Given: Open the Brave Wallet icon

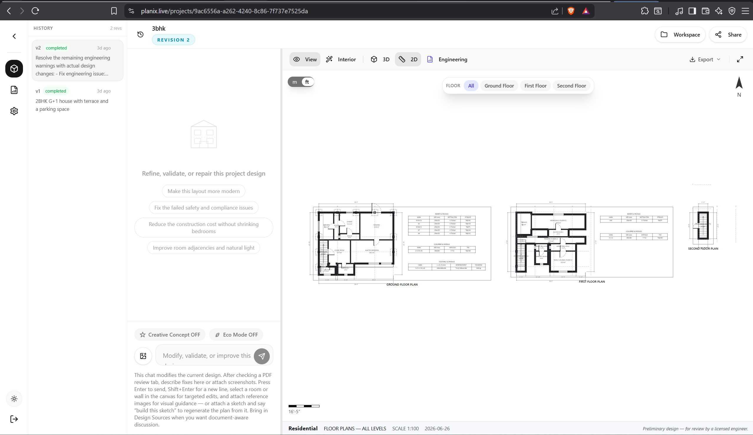Looking at the screenshot, I should (x=705, y=11).
